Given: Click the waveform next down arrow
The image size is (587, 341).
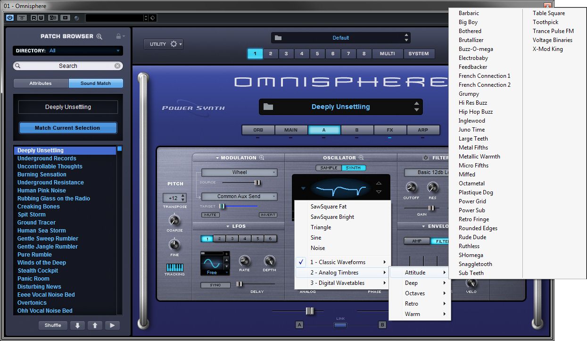Looking at the screenshot, I should click(x=379, y=192).
